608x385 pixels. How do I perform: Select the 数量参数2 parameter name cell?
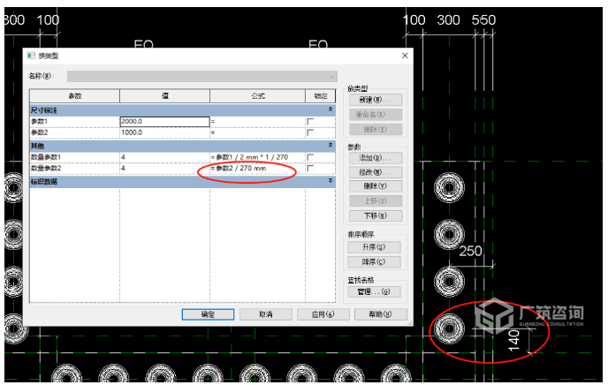75,169
